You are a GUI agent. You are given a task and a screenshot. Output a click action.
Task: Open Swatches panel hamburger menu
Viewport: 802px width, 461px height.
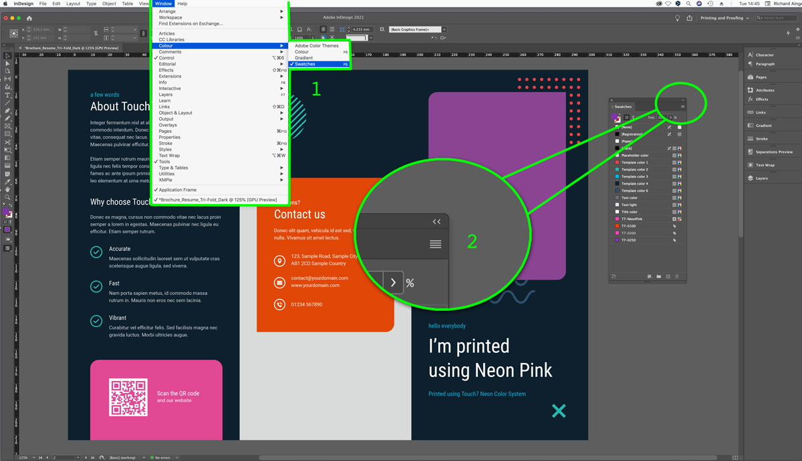pyautogui.click(x=682, y=107)
